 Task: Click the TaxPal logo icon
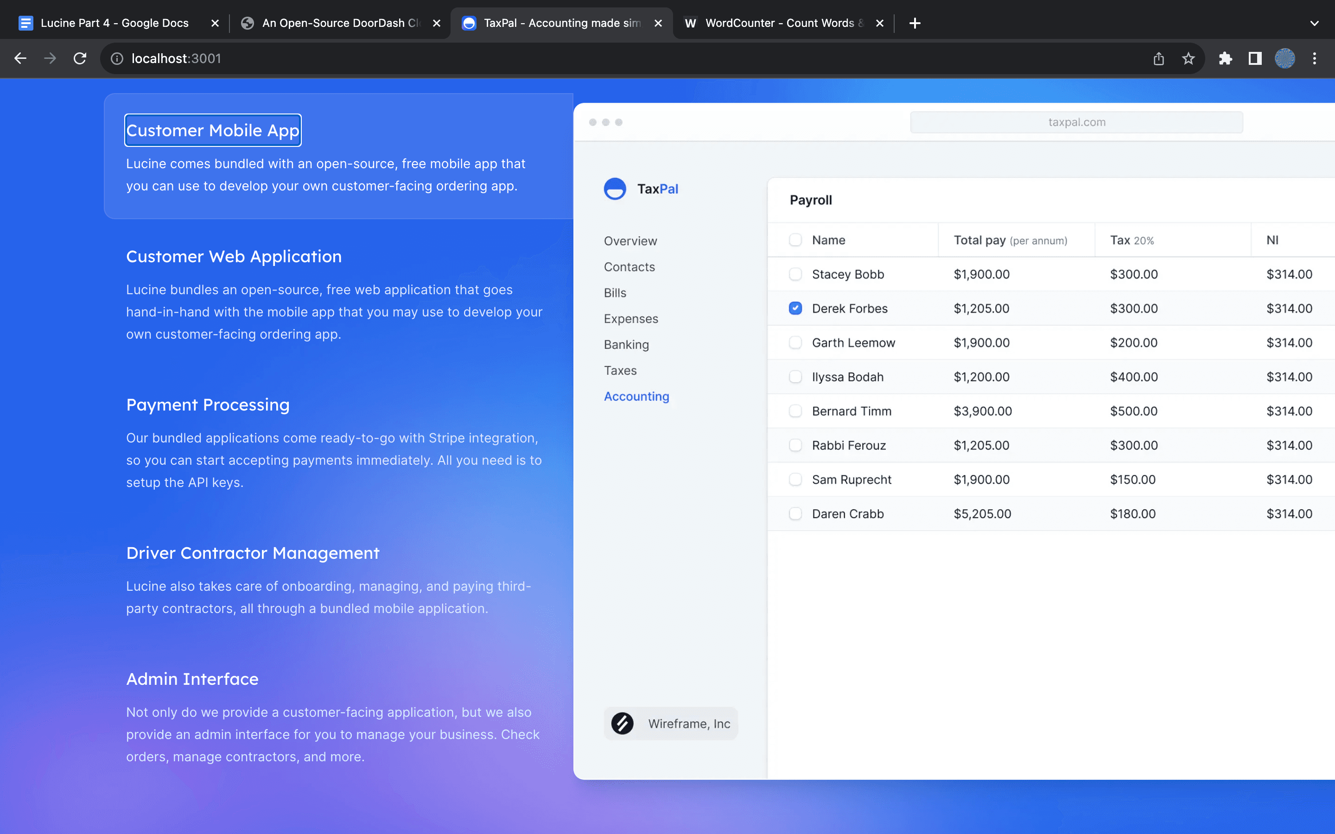615,189
